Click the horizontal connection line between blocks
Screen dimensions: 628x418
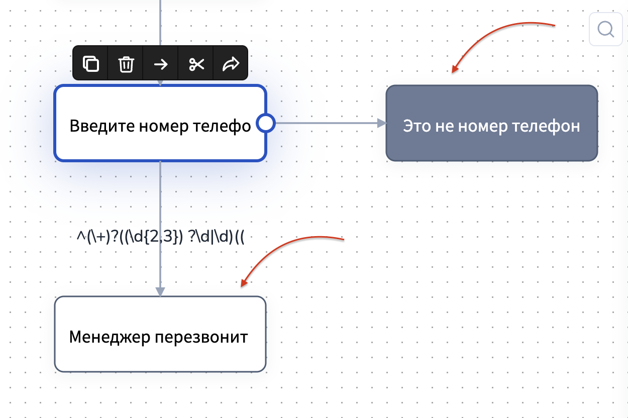(x=327, y=123)
